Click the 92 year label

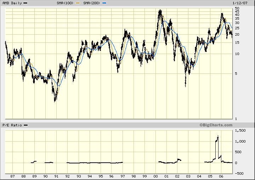pos(68,176)
